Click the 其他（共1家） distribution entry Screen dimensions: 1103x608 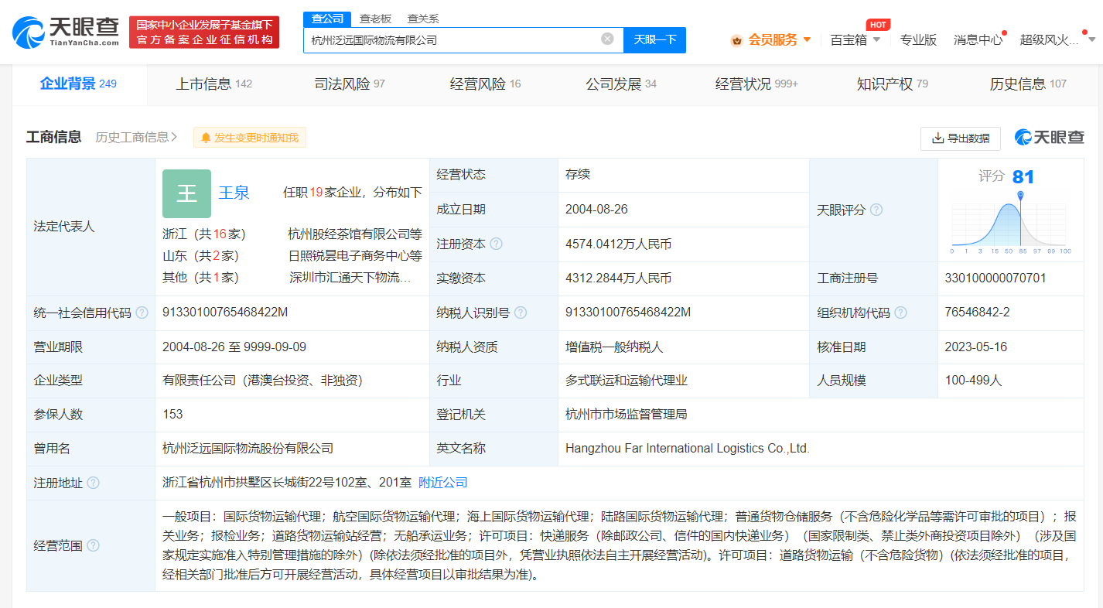[200, 277]
